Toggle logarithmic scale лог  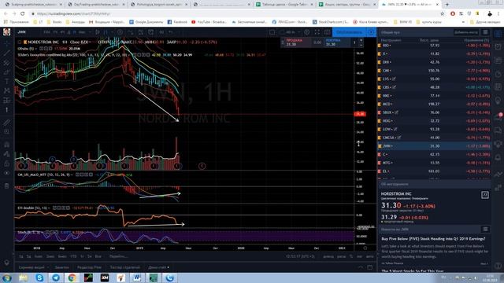click(359, 256)
